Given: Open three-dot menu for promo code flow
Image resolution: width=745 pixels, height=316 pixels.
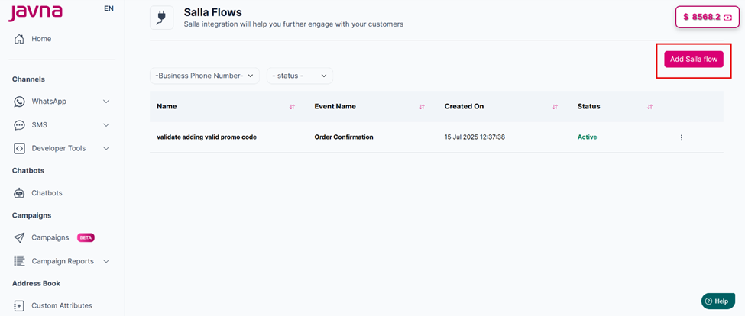Looking at the screenshot, I should (682, 137).
